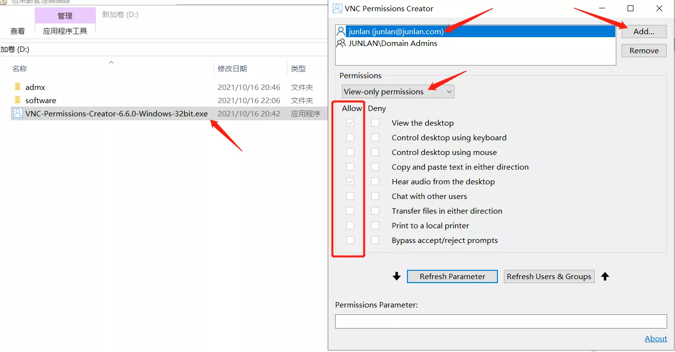Click the VNC-Permissions-Creator exe file icon
This screenshot has width=675, height=352.
tap(18, 113)
